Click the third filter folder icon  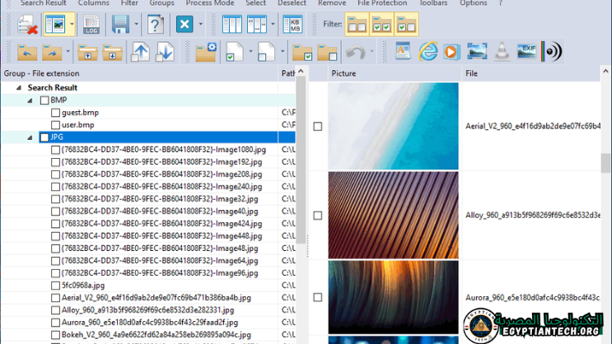[406, 24]
